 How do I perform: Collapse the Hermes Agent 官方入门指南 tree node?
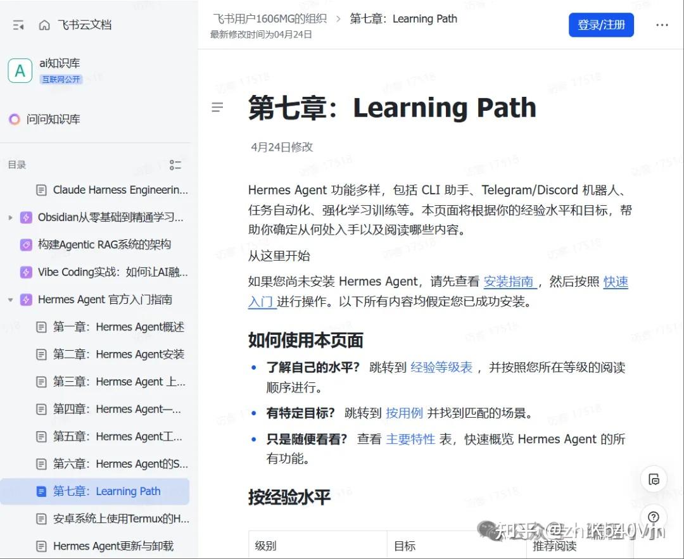(11, 299)
